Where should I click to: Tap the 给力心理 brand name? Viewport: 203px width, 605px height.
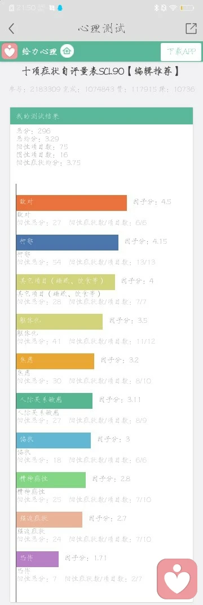coord(40,51)
